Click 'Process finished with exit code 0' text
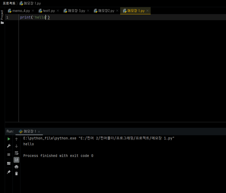Screen dimensions: 226x193 pyautogui.click(x=58, y=156)
